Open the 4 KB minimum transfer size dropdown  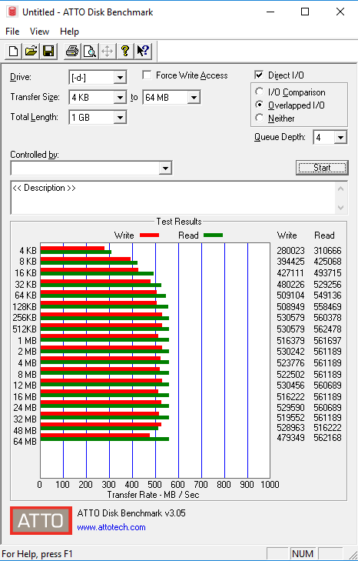(x=120, y=97)
